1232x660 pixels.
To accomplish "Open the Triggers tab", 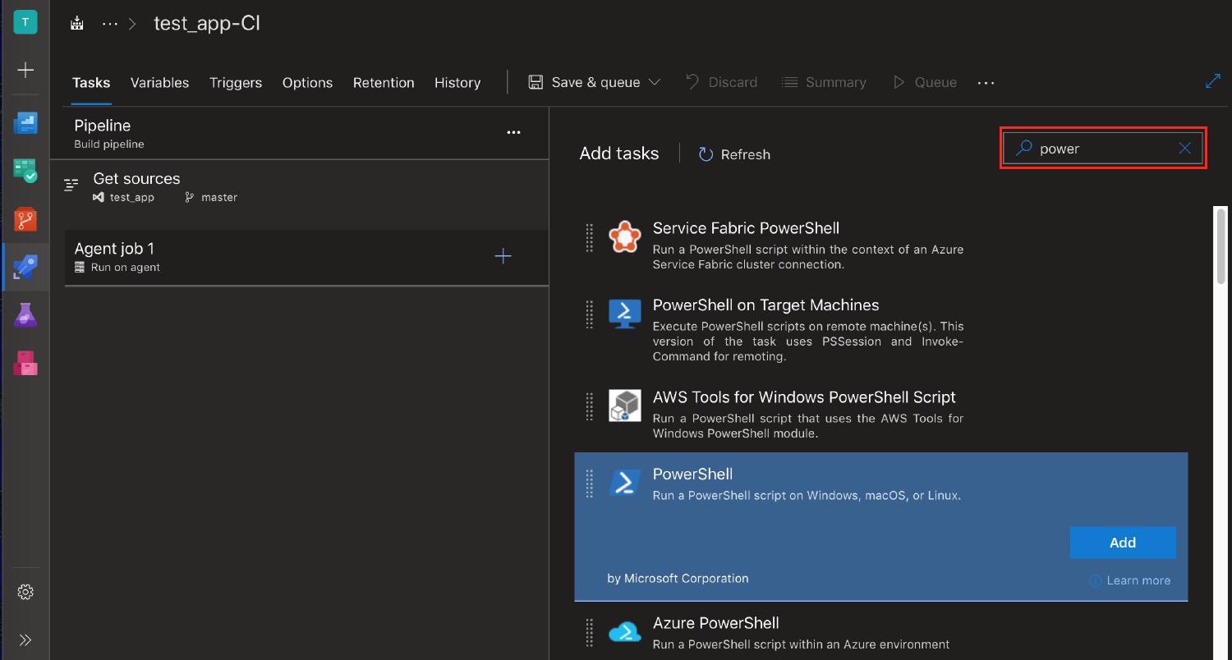I will click(236, 82).
